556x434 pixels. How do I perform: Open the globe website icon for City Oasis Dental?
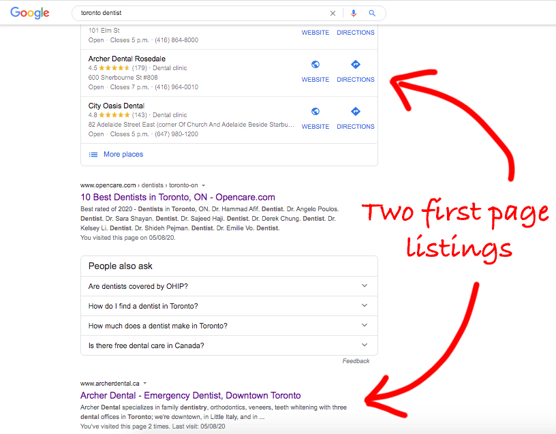(x=315, y=111)
